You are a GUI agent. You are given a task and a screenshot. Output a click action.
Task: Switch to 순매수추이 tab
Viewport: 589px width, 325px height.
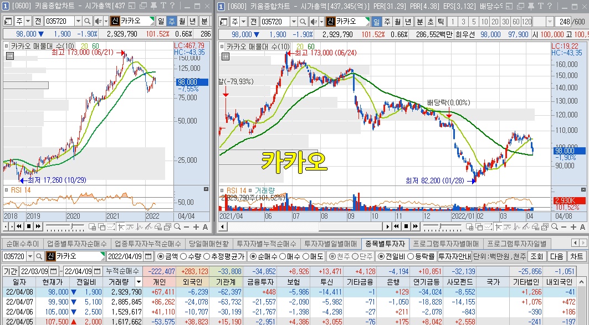click(22, 244)
